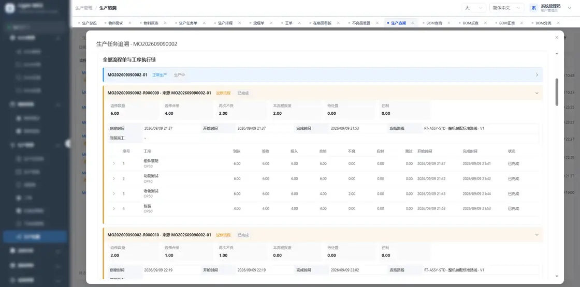580x287 pixels.
Task: Open the 大 font size dropdown
Action: pos(474,8)
